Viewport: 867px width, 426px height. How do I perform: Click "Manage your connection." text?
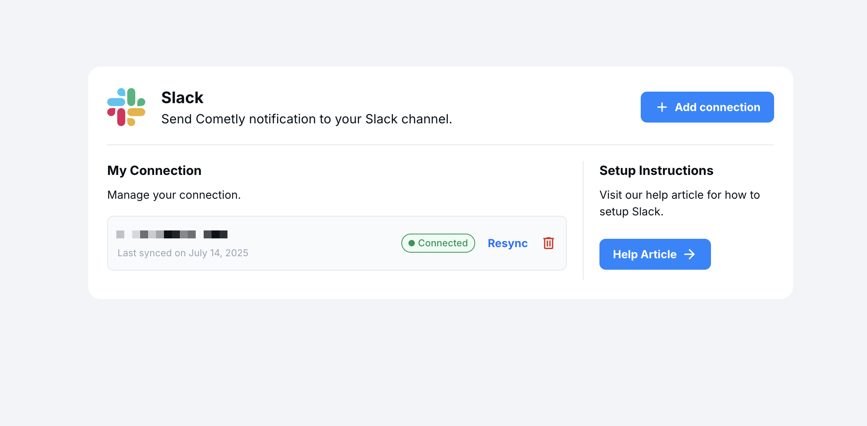point(174,195)
